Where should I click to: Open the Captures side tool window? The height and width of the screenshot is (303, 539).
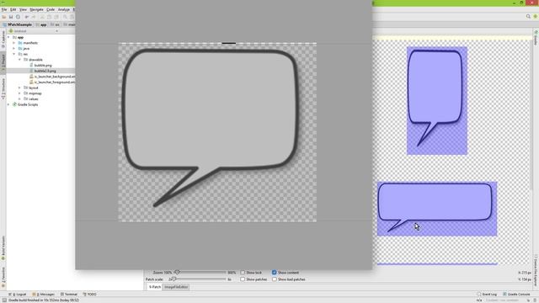click(x=3, y=40)
